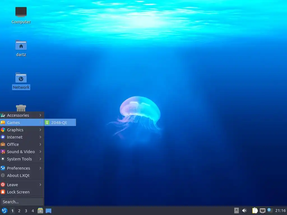Screen dimensions: 287x215
Task: Open the clipboard manager tray icon
Action: 255,211
